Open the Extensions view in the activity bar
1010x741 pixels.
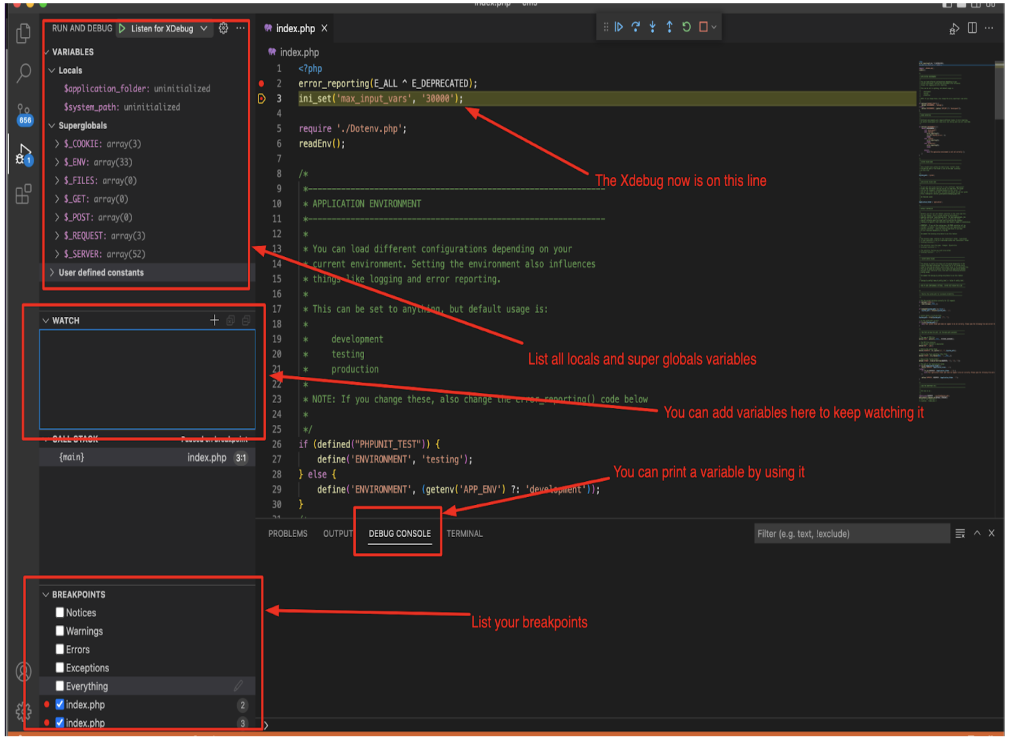click(23, 194)
